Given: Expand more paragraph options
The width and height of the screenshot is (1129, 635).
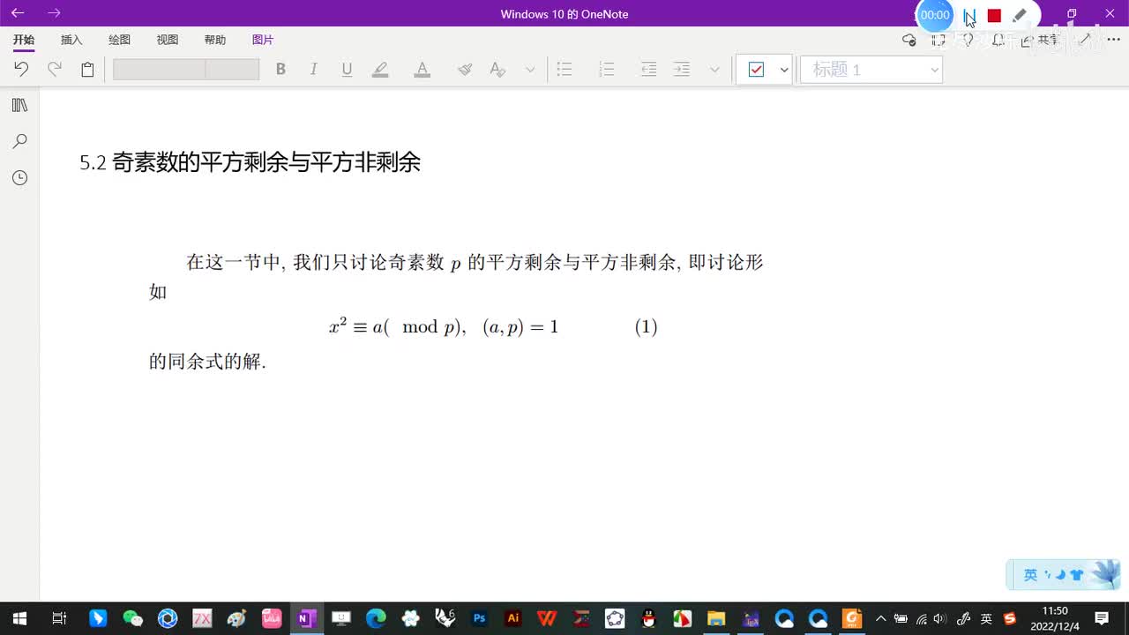Looking at the screenshot, I should click(714, 69).
